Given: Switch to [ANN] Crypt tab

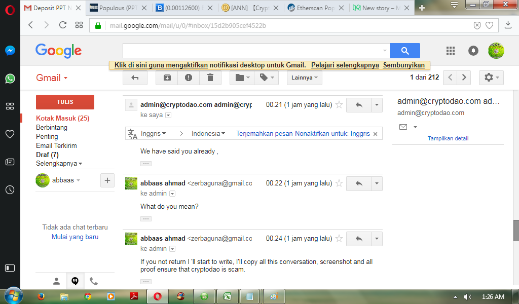Looking at the screenshot, I should click(250, 8).
